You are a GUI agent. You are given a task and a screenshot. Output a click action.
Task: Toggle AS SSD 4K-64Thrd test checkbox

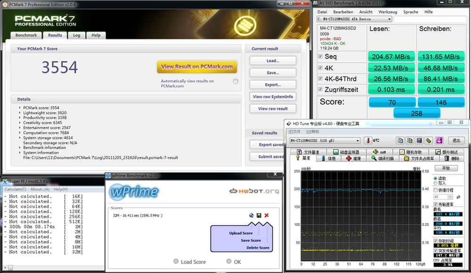[320, 78]
